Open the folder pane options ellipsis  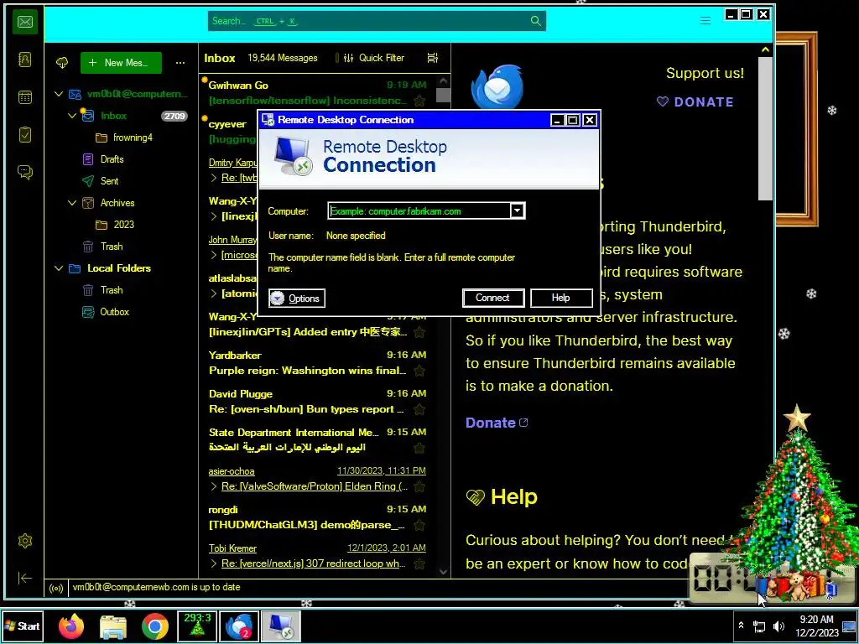180,63
